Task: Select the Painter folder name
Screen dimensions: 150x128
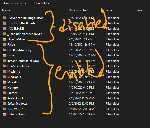Action: 12,93
